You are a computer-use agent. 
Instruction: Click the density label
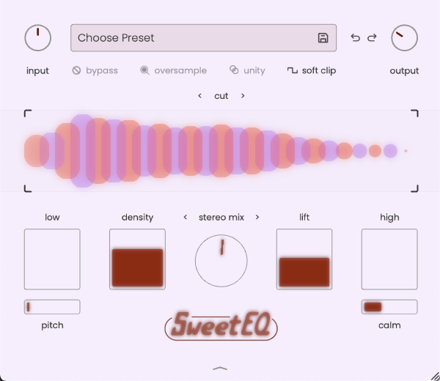pos(138,218)
